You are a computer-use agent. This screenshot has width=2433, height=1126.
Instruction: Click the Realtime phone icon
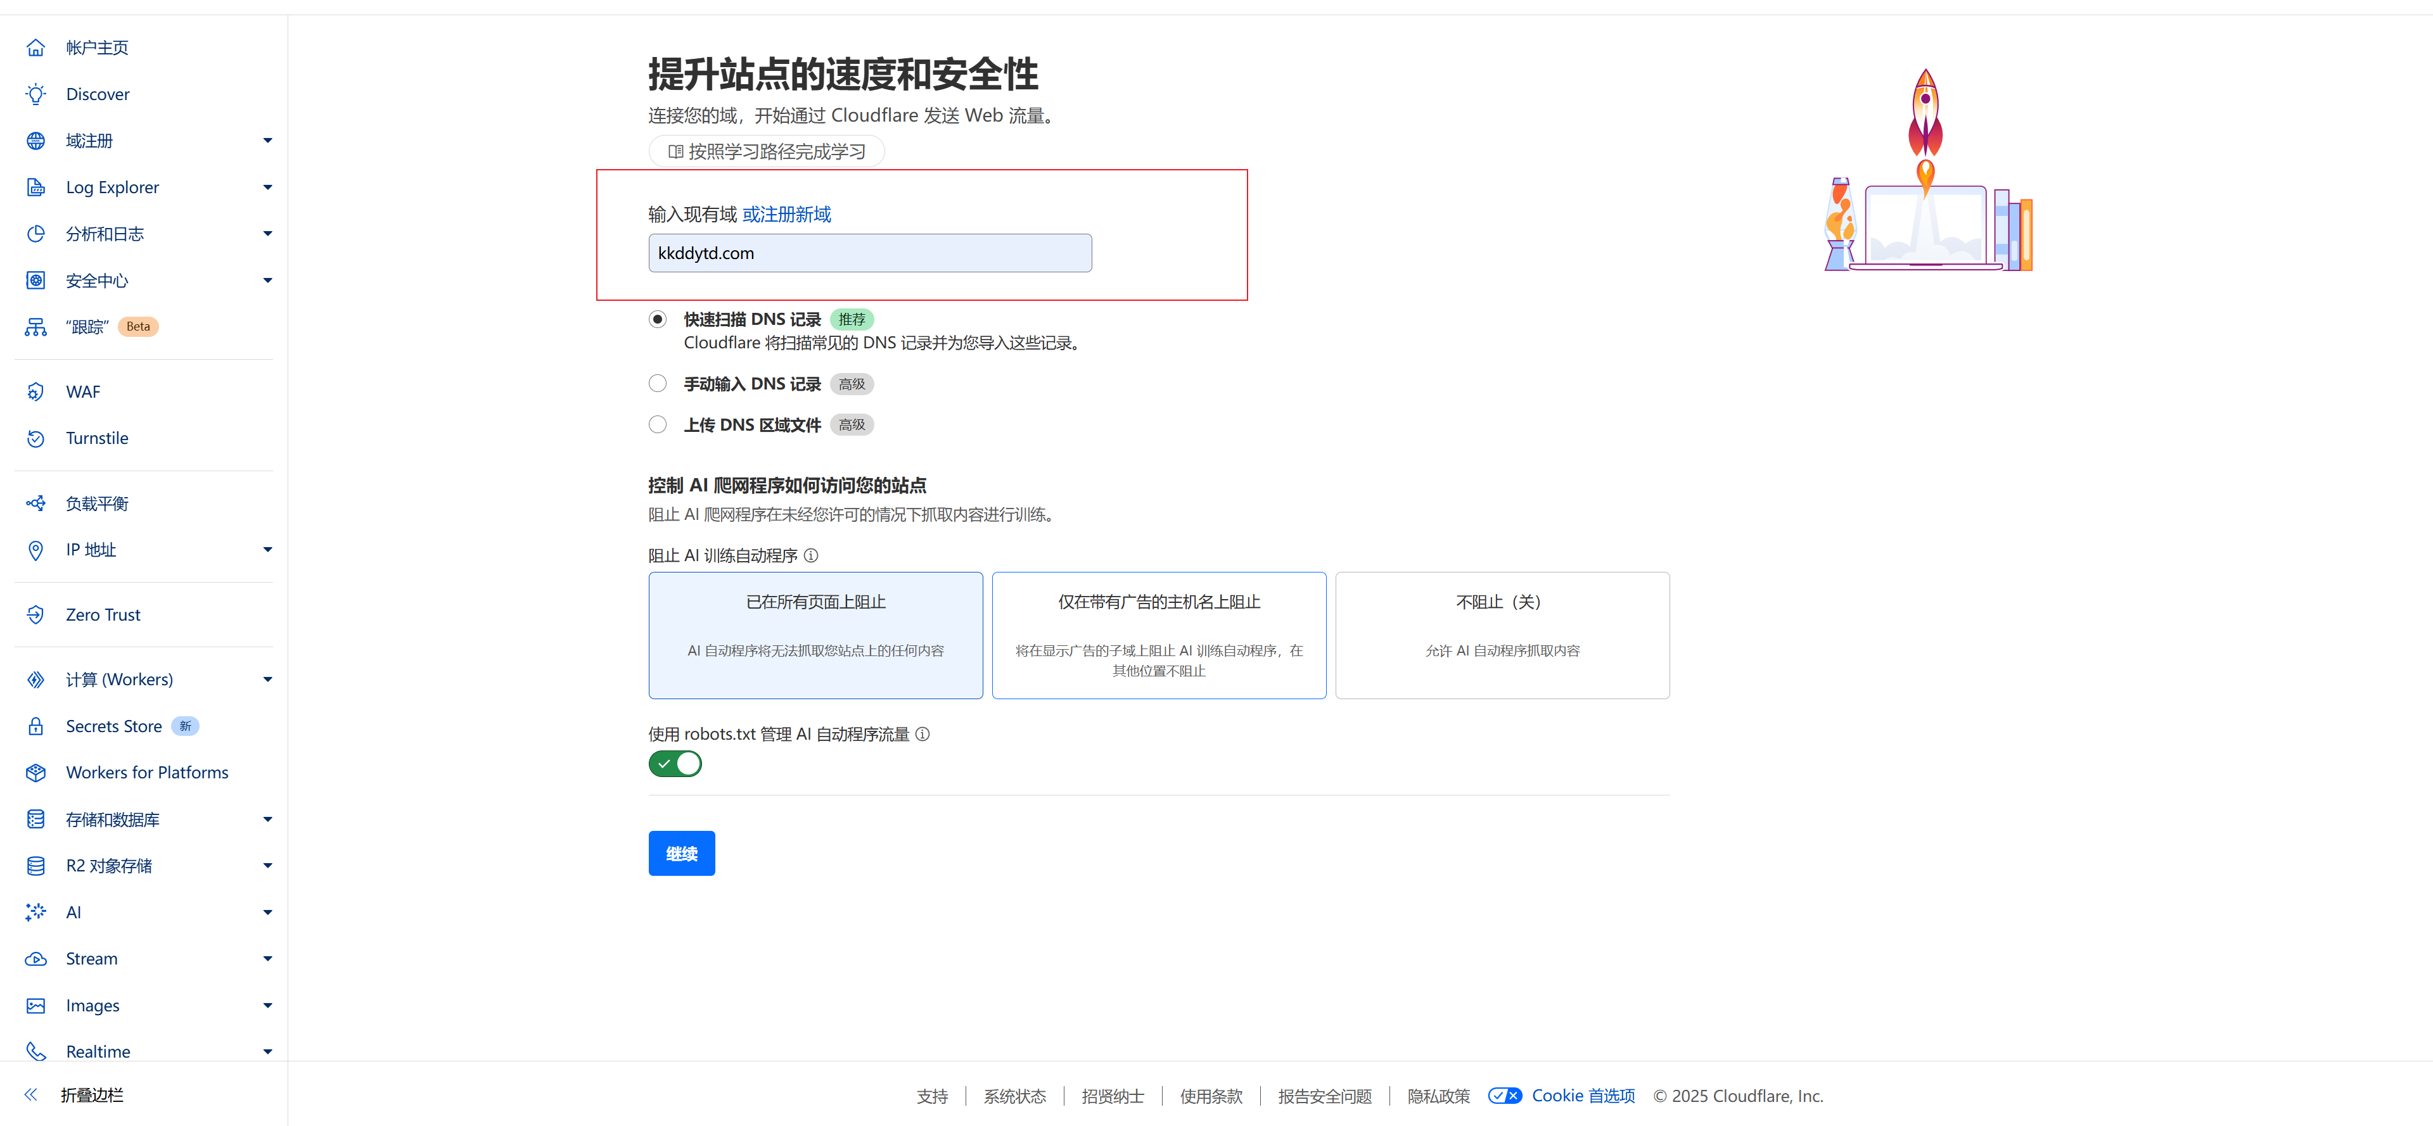pyautogui.click(x=36, y=1051)
